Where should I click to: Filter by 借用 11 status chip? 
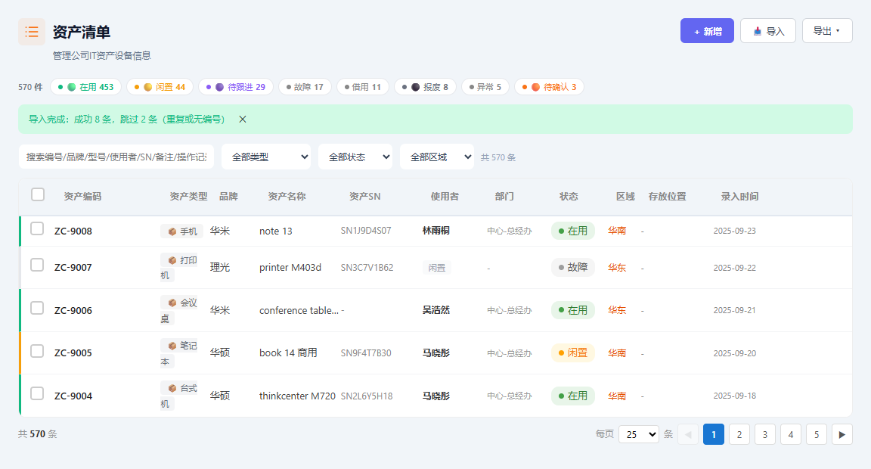click(363, 87)
